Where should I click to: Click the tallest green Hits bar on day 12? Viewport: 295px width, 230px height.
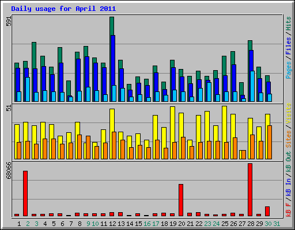pyautogui.click(x=112, y=26)
